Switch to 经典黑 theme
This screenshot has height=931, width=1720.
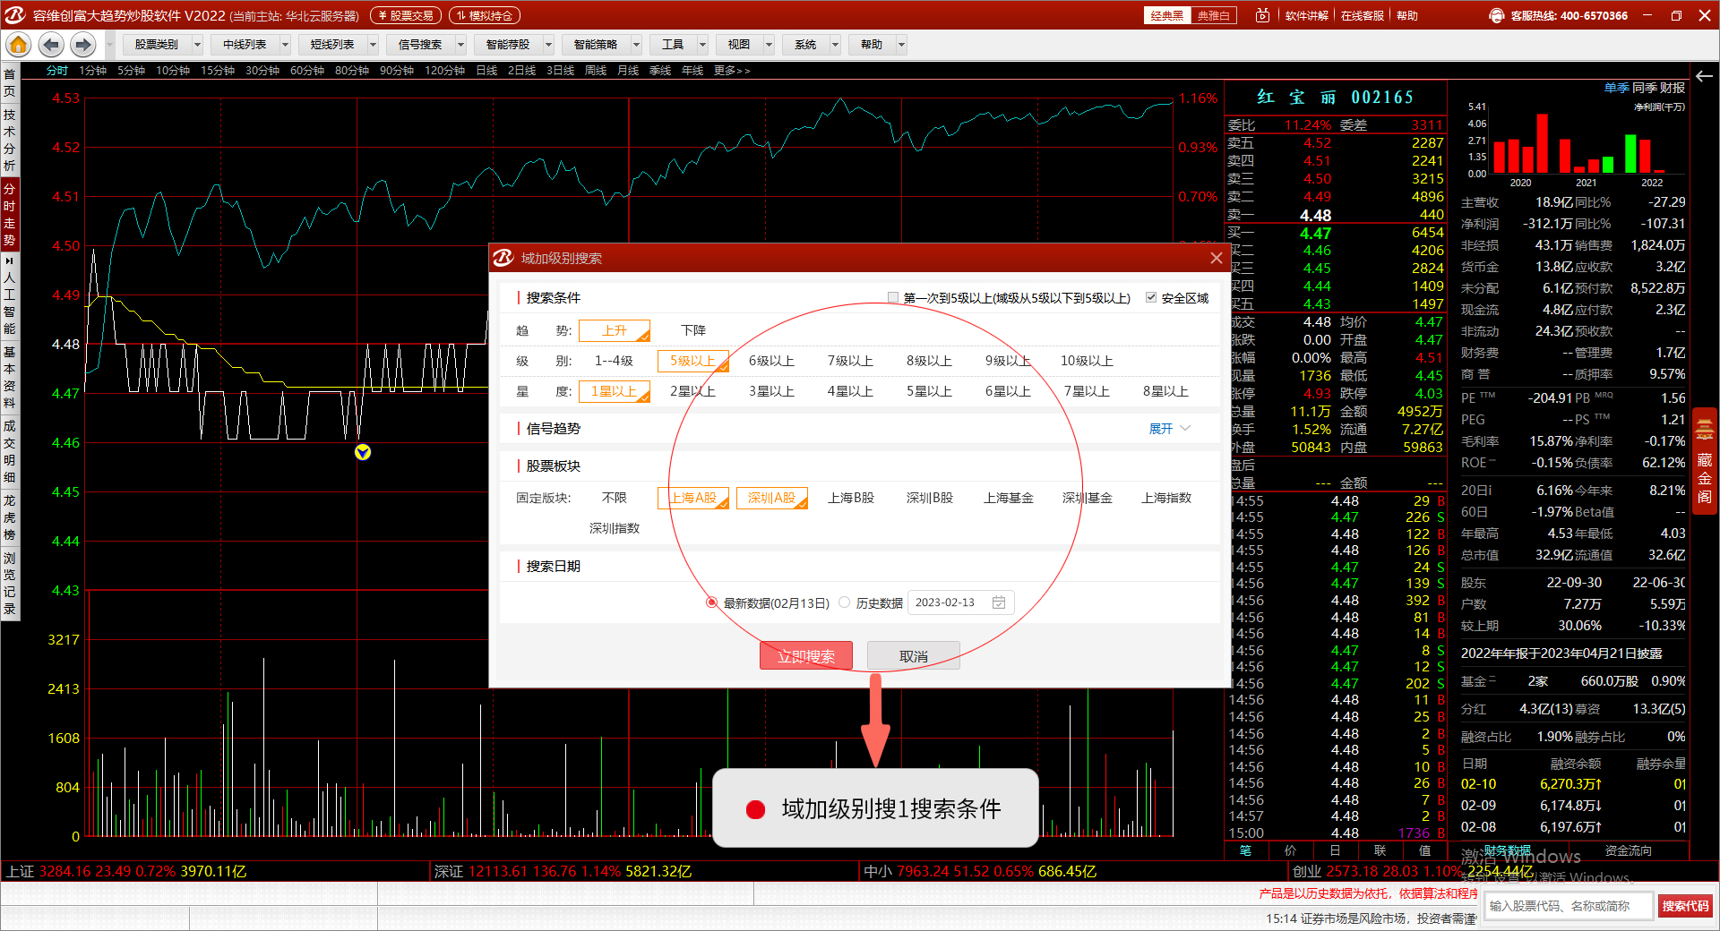pyautogui.click(x=1167, y=15)
